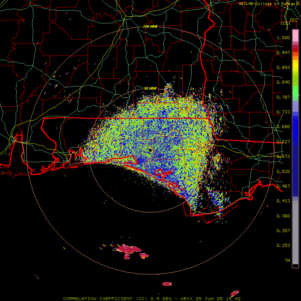This screenshot has width=301, height=301.
Task: Click the 100 NMI range ring label
Action: (150, 26)
